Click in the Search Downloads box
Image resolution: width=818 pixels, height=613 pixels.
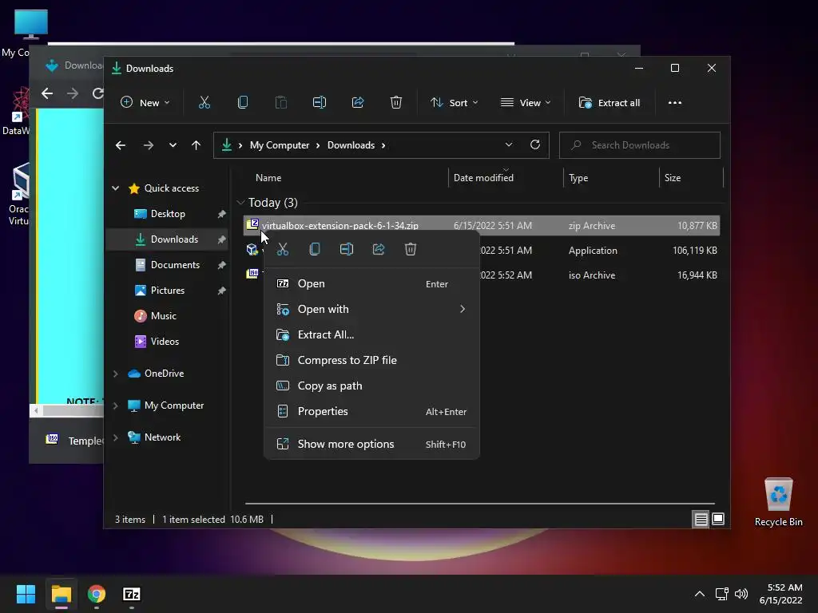tap(640, 145)
